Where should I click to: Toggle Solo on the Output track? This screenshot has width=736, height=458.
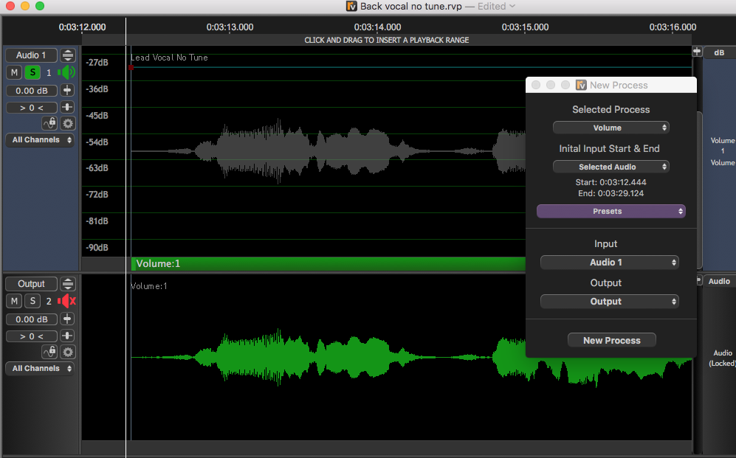[x=32, y=301]
